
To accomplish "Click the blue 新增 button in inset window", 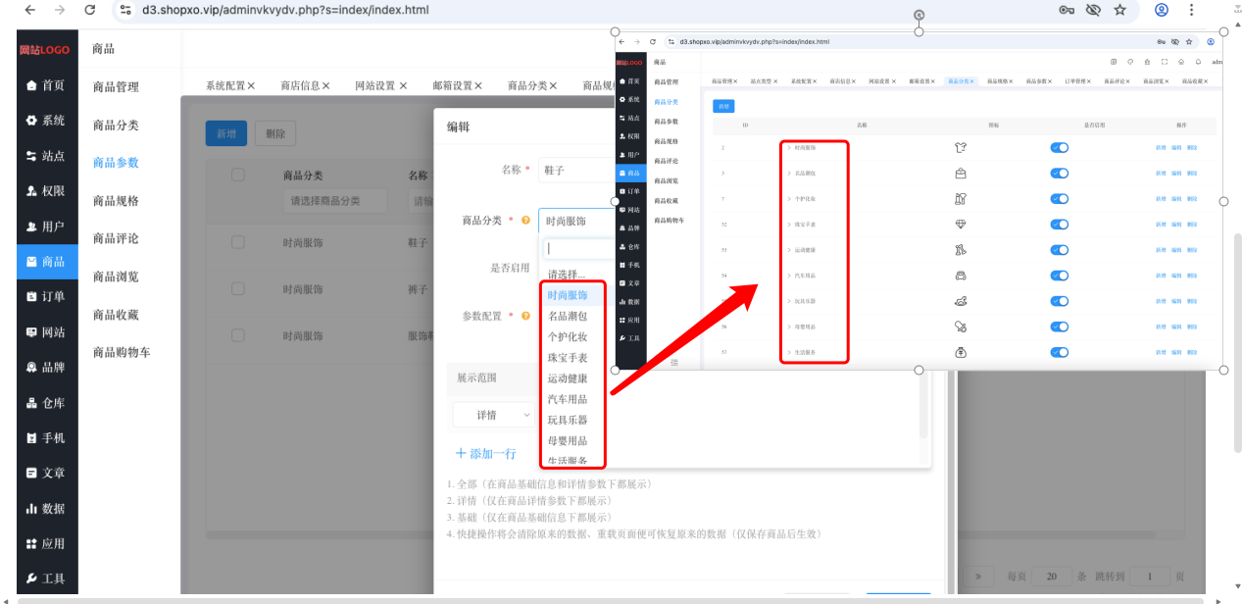I will coord(723,106).
